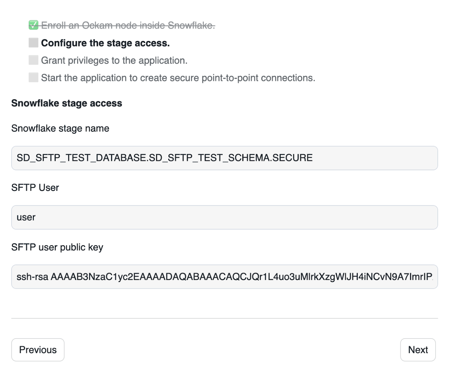
Task: Click the Next button
Action: (x=418, y=350)
